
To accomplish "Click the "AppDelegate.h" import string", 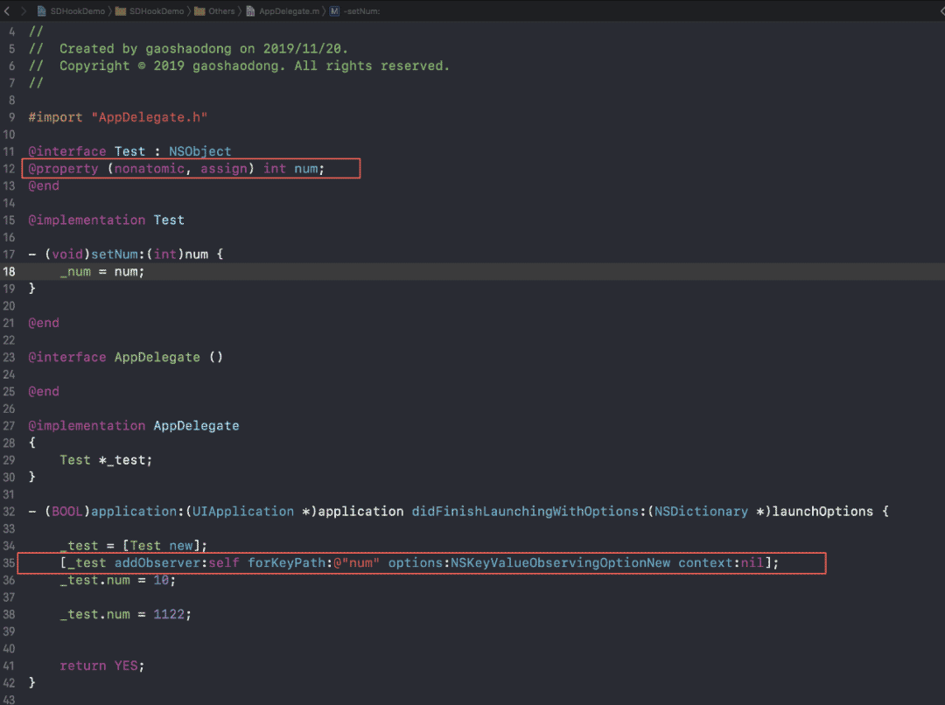I will 150,117.
